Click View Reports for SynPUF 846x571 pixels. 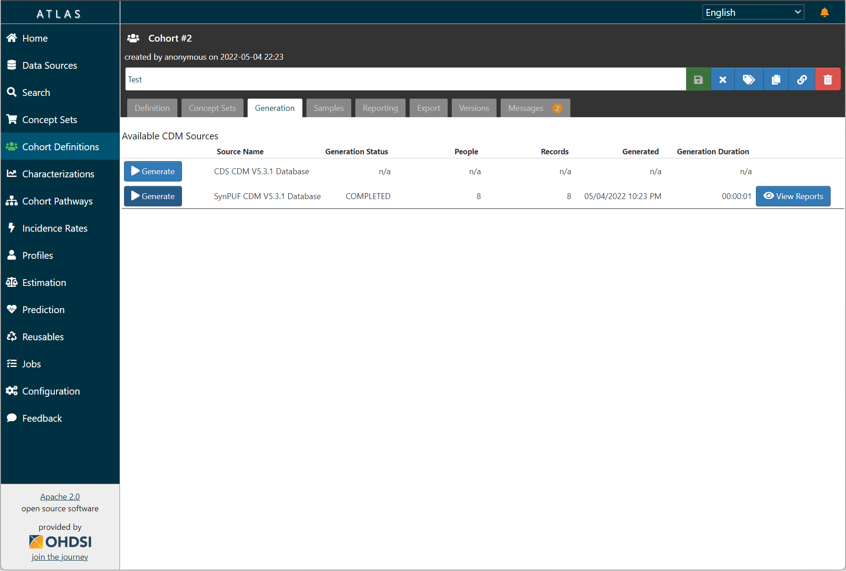pos(793,196)
